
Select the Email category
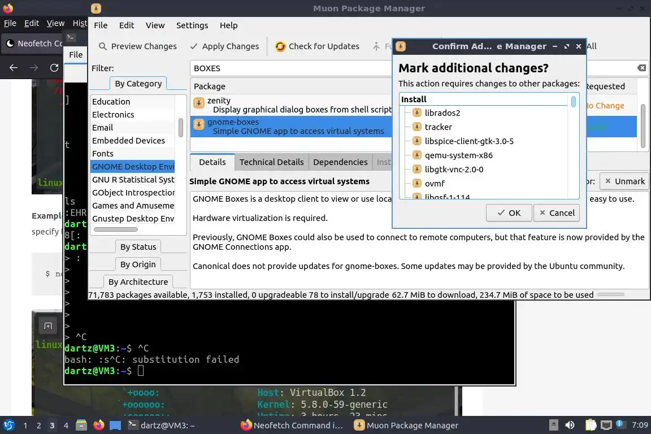click(x=132, y=128)
